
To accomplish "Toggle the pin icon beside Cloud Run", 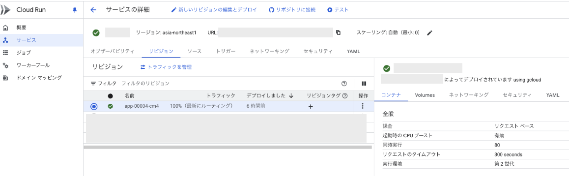I will point(75,10).
